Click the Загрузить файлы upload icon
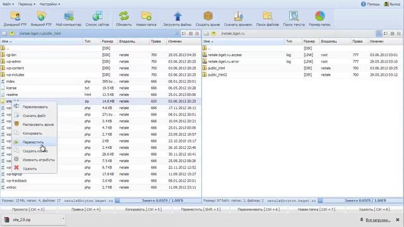This screenshot has width=404, height=227. tap(177, 16)
